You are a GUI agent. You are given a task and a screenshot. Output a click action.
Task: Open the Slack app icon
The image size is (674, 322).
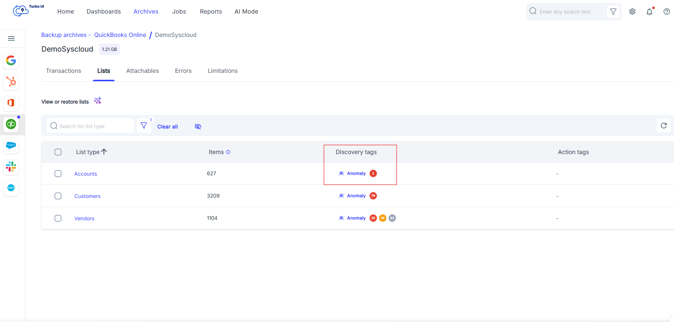click(x=11, y=166)
